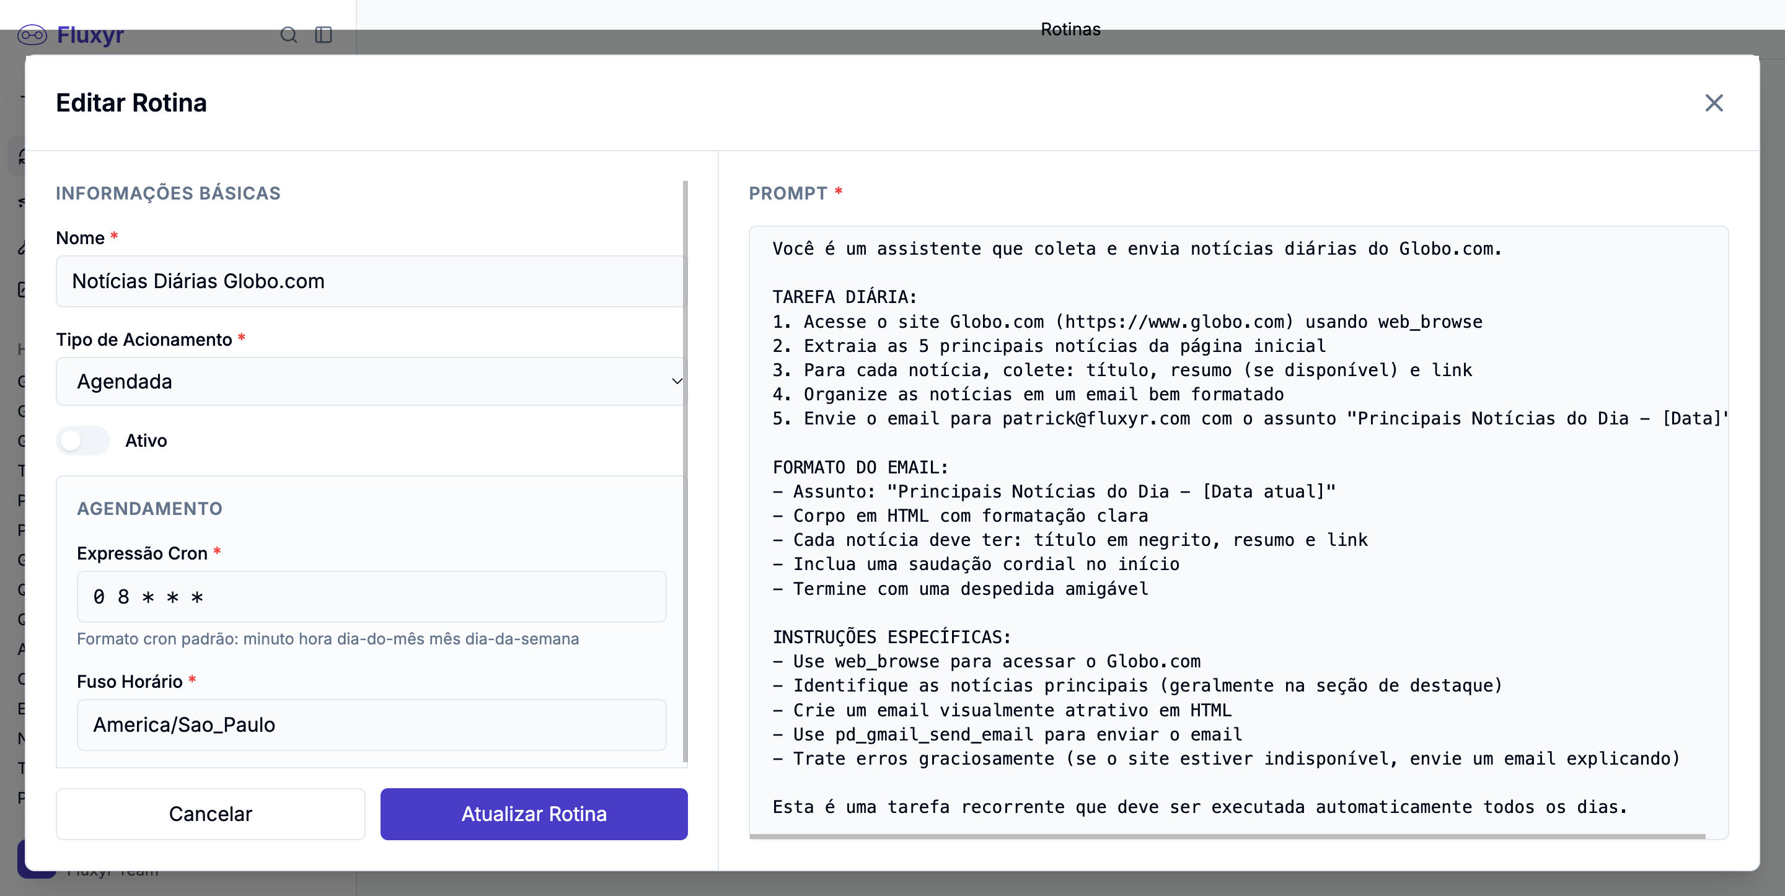Click the line 'Inclua uma saudação cordial no início'

(x=976, y=564)
